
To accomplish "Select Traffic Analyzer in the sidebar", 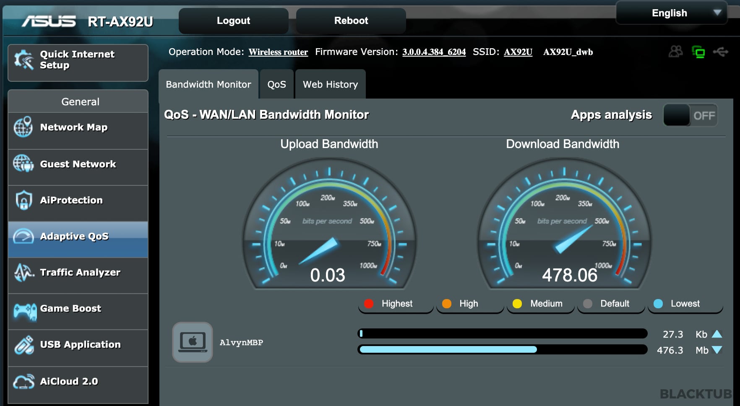I will click(x=78, y=276).
